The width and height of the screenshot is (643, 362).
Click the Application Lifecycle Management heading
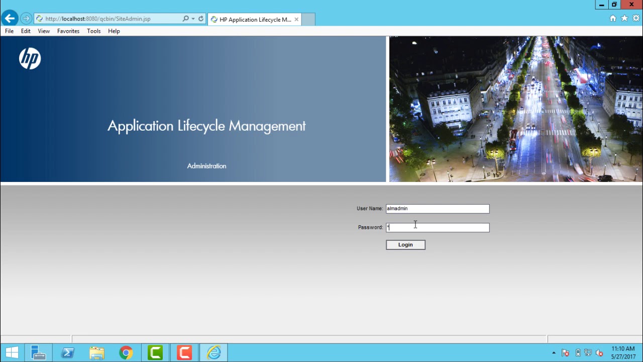point(206,126)
